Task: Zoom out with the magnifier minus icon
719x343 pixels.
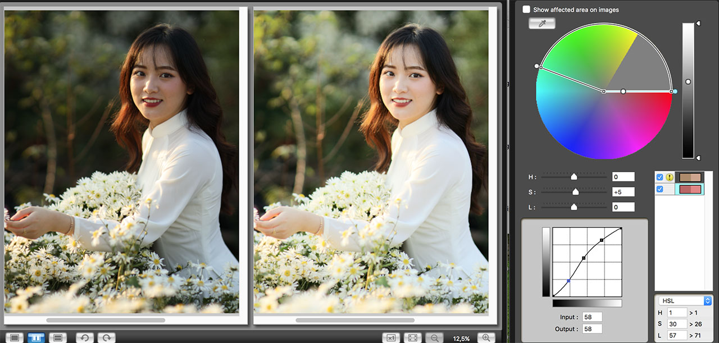Action: (x=434, y=337)
